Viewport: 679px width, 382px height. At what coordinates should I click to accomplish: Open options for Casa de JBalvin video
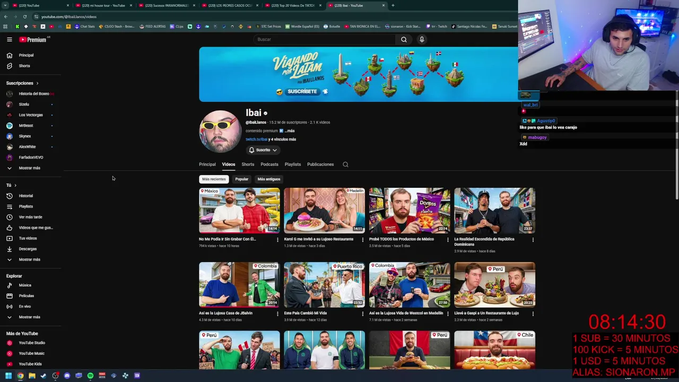point(277,314)
